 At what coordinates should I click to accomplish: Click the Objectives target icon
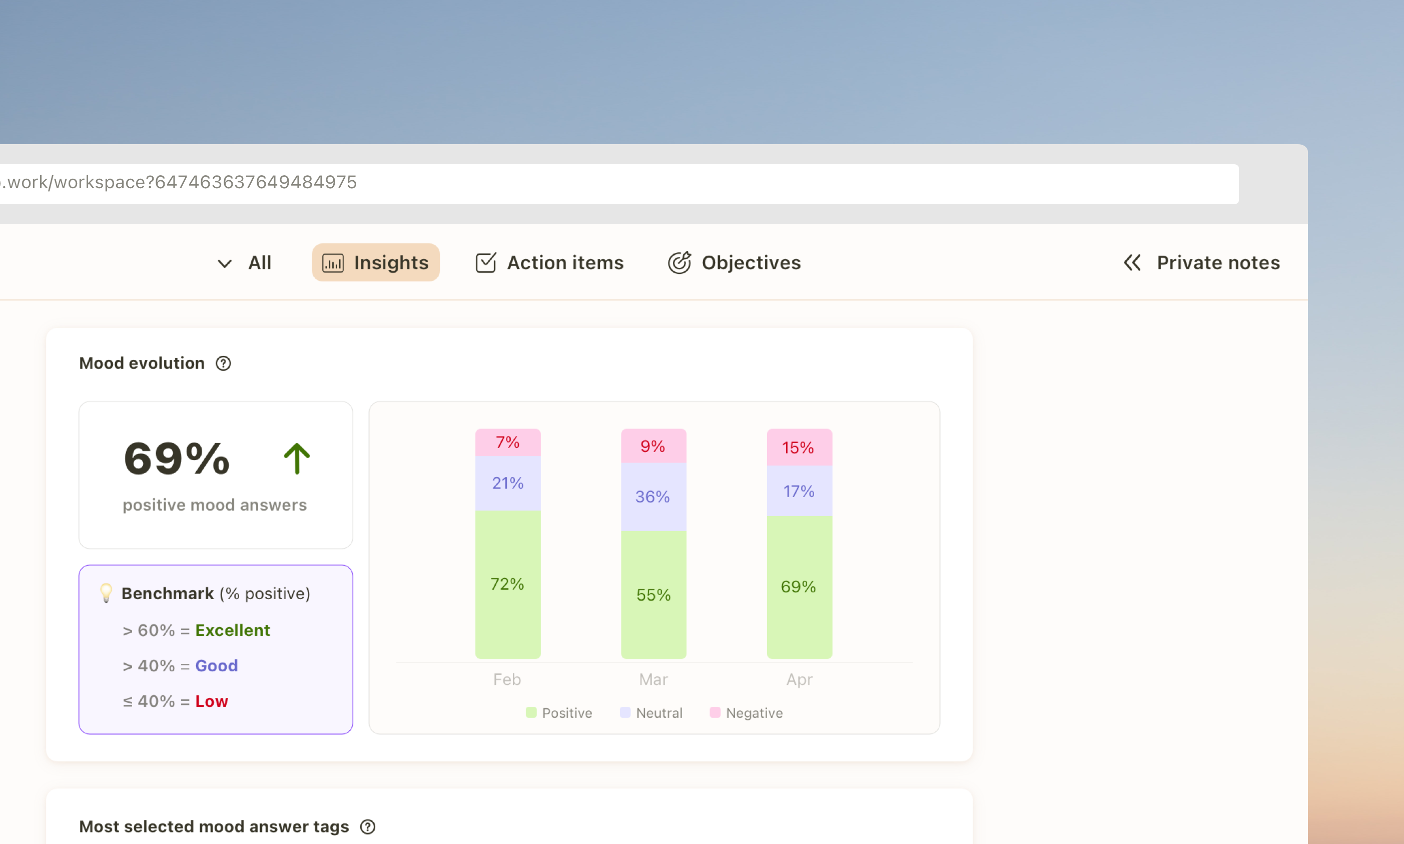pos(679,262)
